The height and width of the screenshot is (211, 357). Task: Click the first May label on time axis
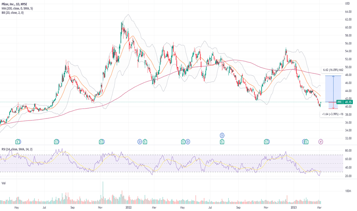pos(16,207)
